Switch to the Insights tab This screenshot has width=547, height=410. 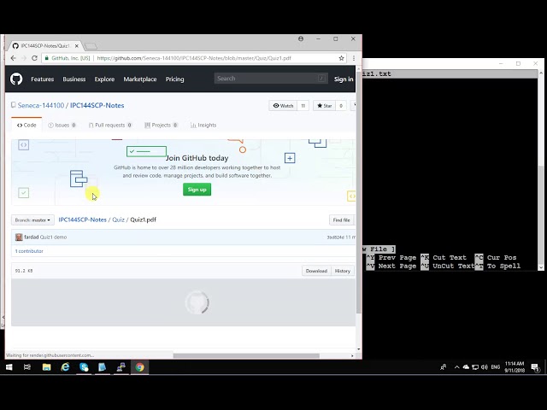203,125
